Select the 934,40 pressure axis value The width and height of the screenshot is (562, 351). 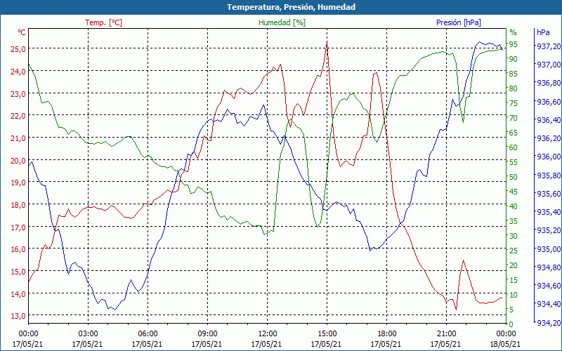click(x=549, y=304)
